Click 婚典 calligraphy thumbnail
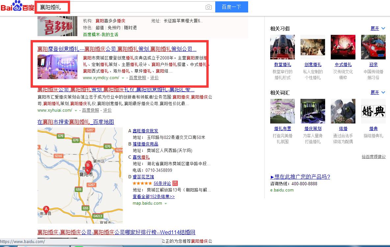Viewport: 390px width, 247px height. (x=373, y=111)
